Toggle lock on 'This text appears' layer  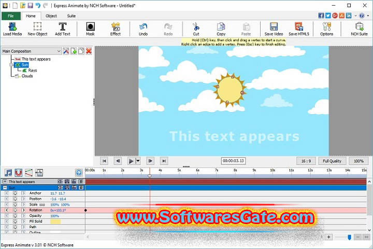(x=74, y=182)
